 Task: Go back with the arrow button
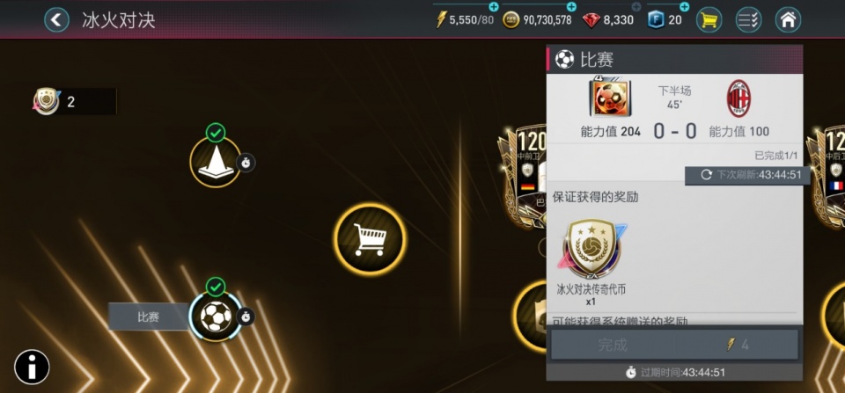tap(56, 20)
